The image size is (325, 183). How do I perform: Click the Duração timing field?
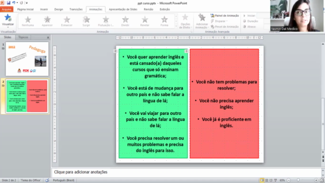267,21
